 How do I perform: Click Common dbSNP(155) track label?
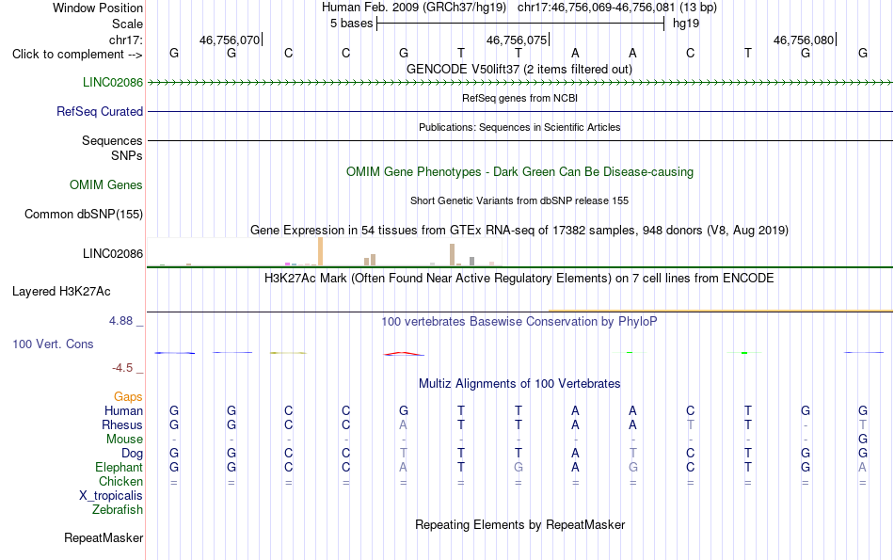tap(83, 214)
